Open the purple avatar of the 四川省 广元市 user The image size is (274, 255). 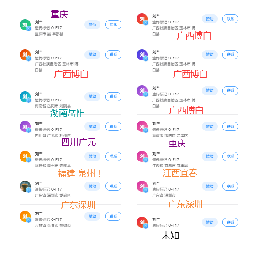click(25, 126)
